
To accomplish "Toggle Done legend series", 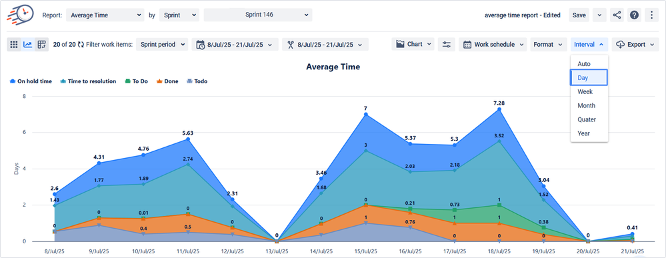I will click(x=167, y=81).
